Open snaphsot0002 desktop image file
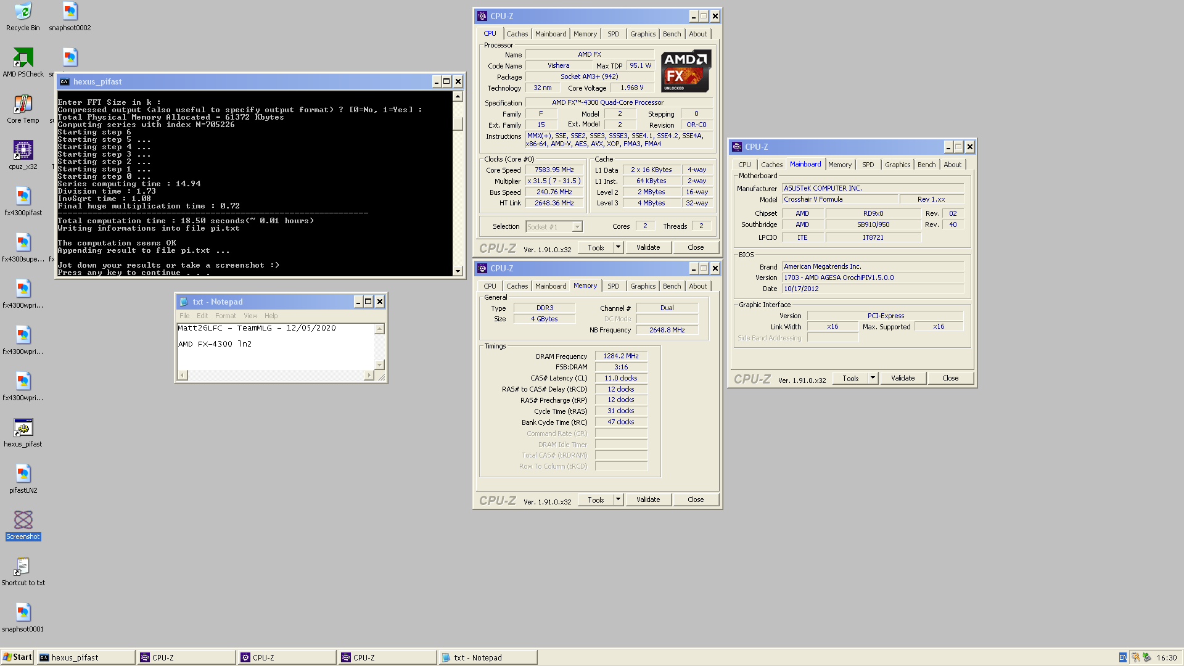 (x=70, y=17)
